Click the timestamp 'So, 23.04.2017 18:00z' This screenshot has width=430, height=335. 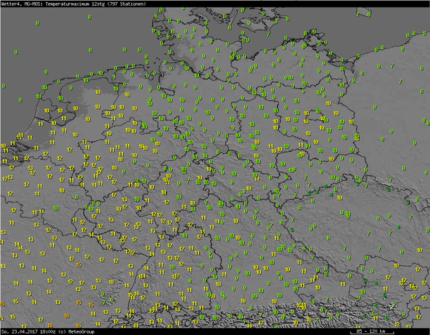(x=30, y=331)
